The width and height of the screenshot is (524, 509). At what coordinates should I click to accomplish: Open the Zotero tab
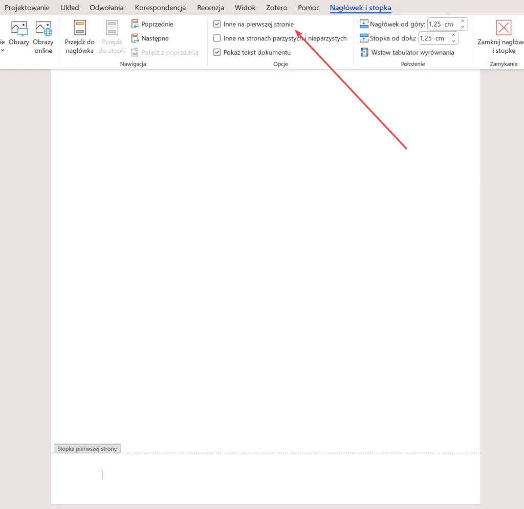276,8
